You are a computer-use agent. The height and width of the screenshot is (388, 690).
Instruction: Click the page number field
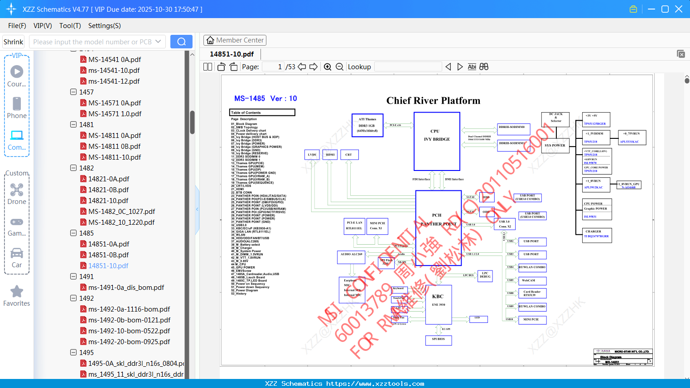(273, 67)
